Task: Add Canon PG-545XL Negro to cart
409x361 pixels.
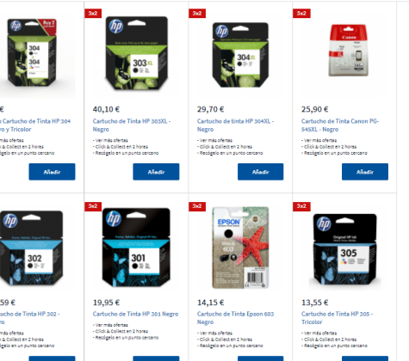Action: [x=365, y=172]
